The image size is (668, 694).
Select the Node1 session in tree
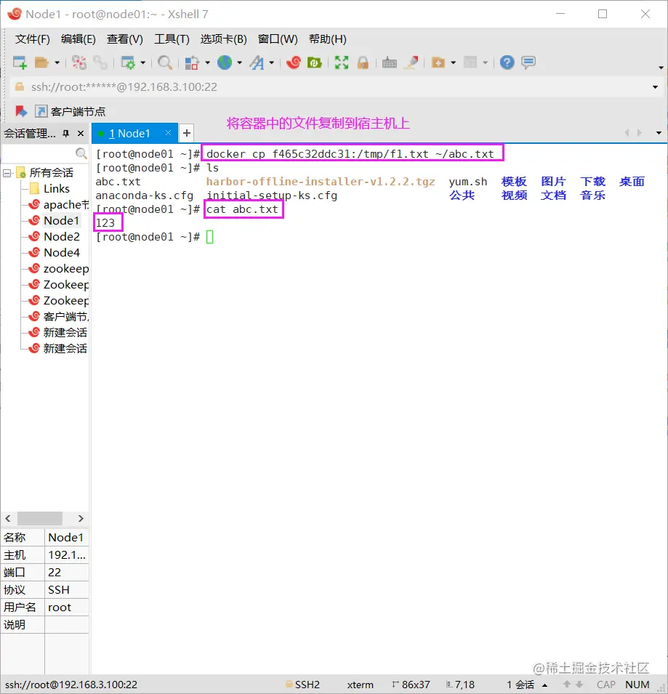[x=54, y=221]
